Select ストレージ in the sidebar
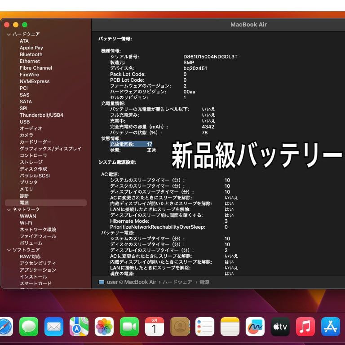 pyautogui.click(x=31, y=162)
